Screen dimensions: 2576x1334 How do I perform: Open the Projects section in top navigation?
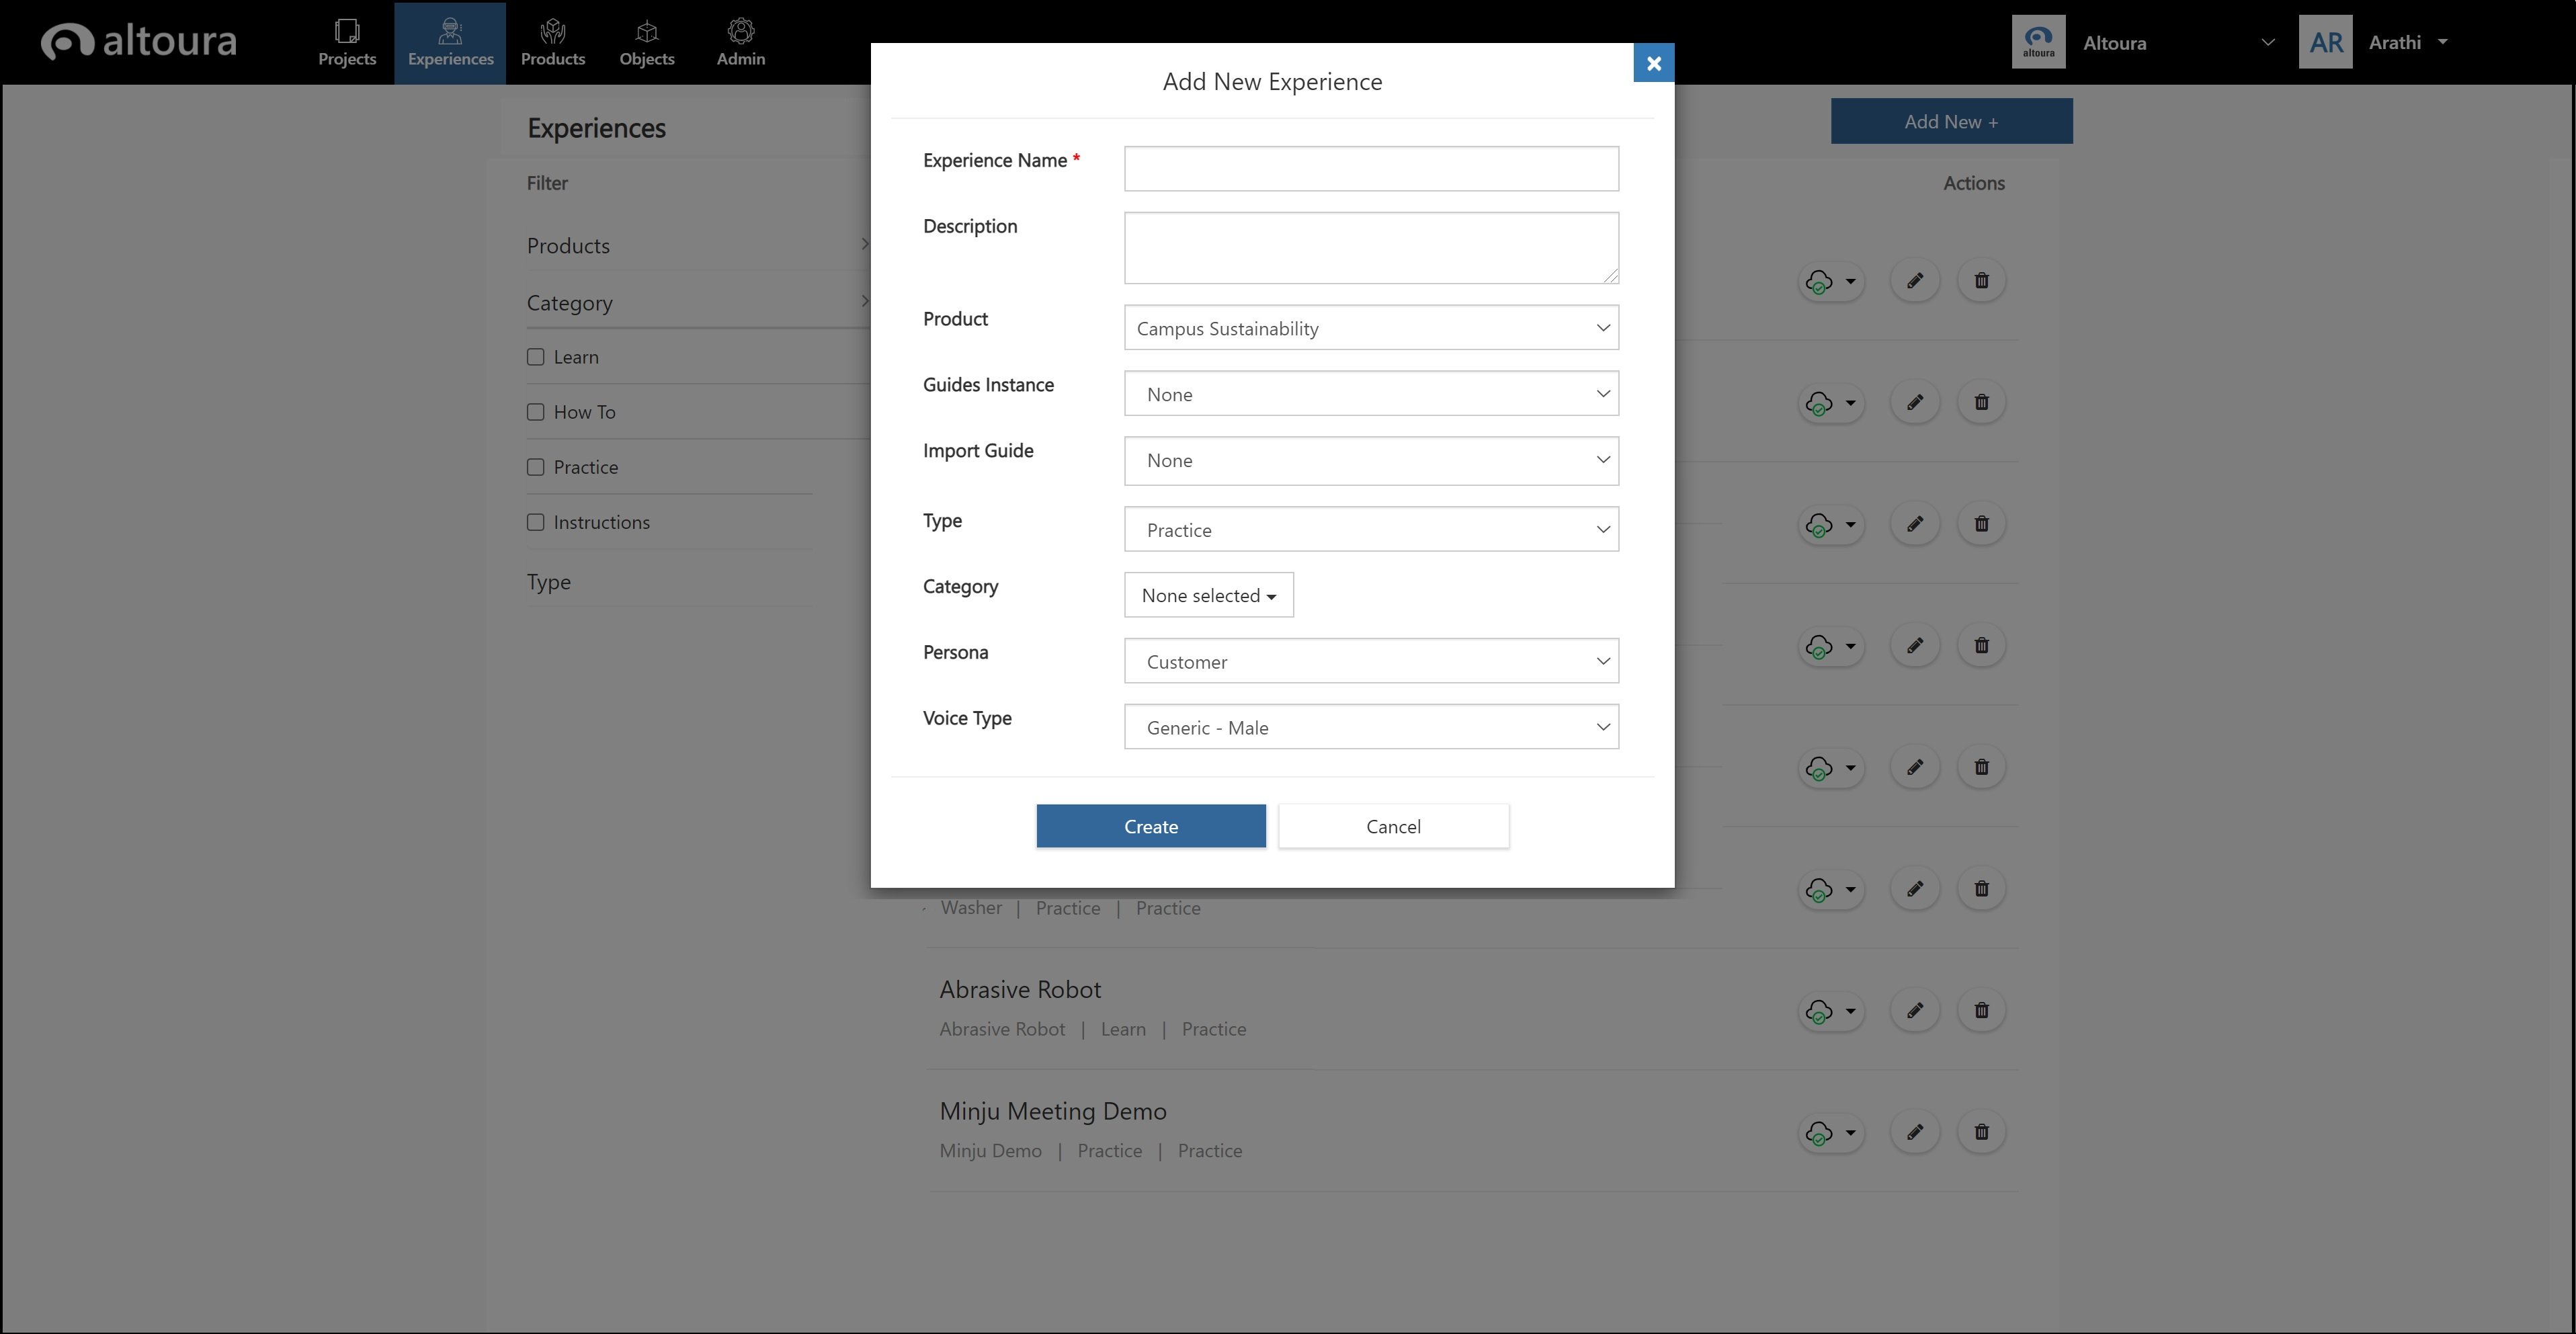pyautogui.click(x=347, y=43)
